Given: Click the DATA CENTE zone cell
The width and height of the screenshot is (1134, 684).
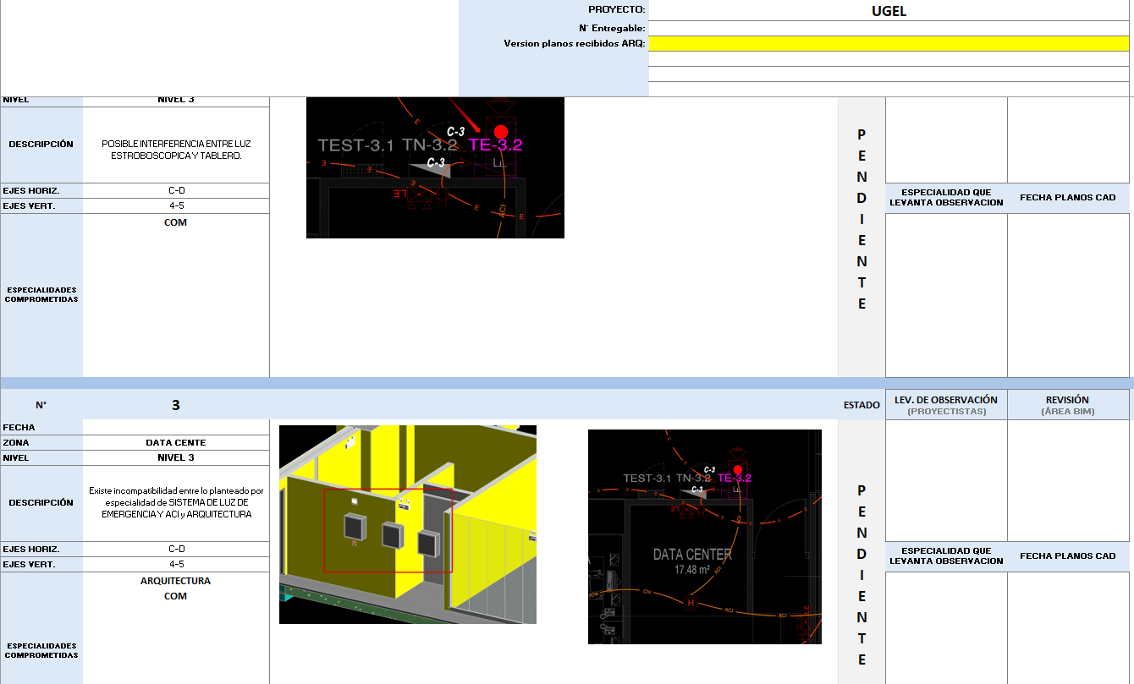Looking at the screenshot, I should 176,442.
